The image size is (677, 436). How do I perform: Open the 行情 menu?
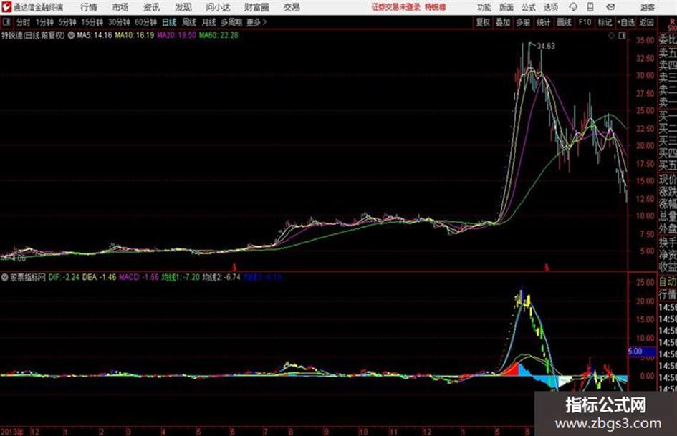(x=89, y=7)
